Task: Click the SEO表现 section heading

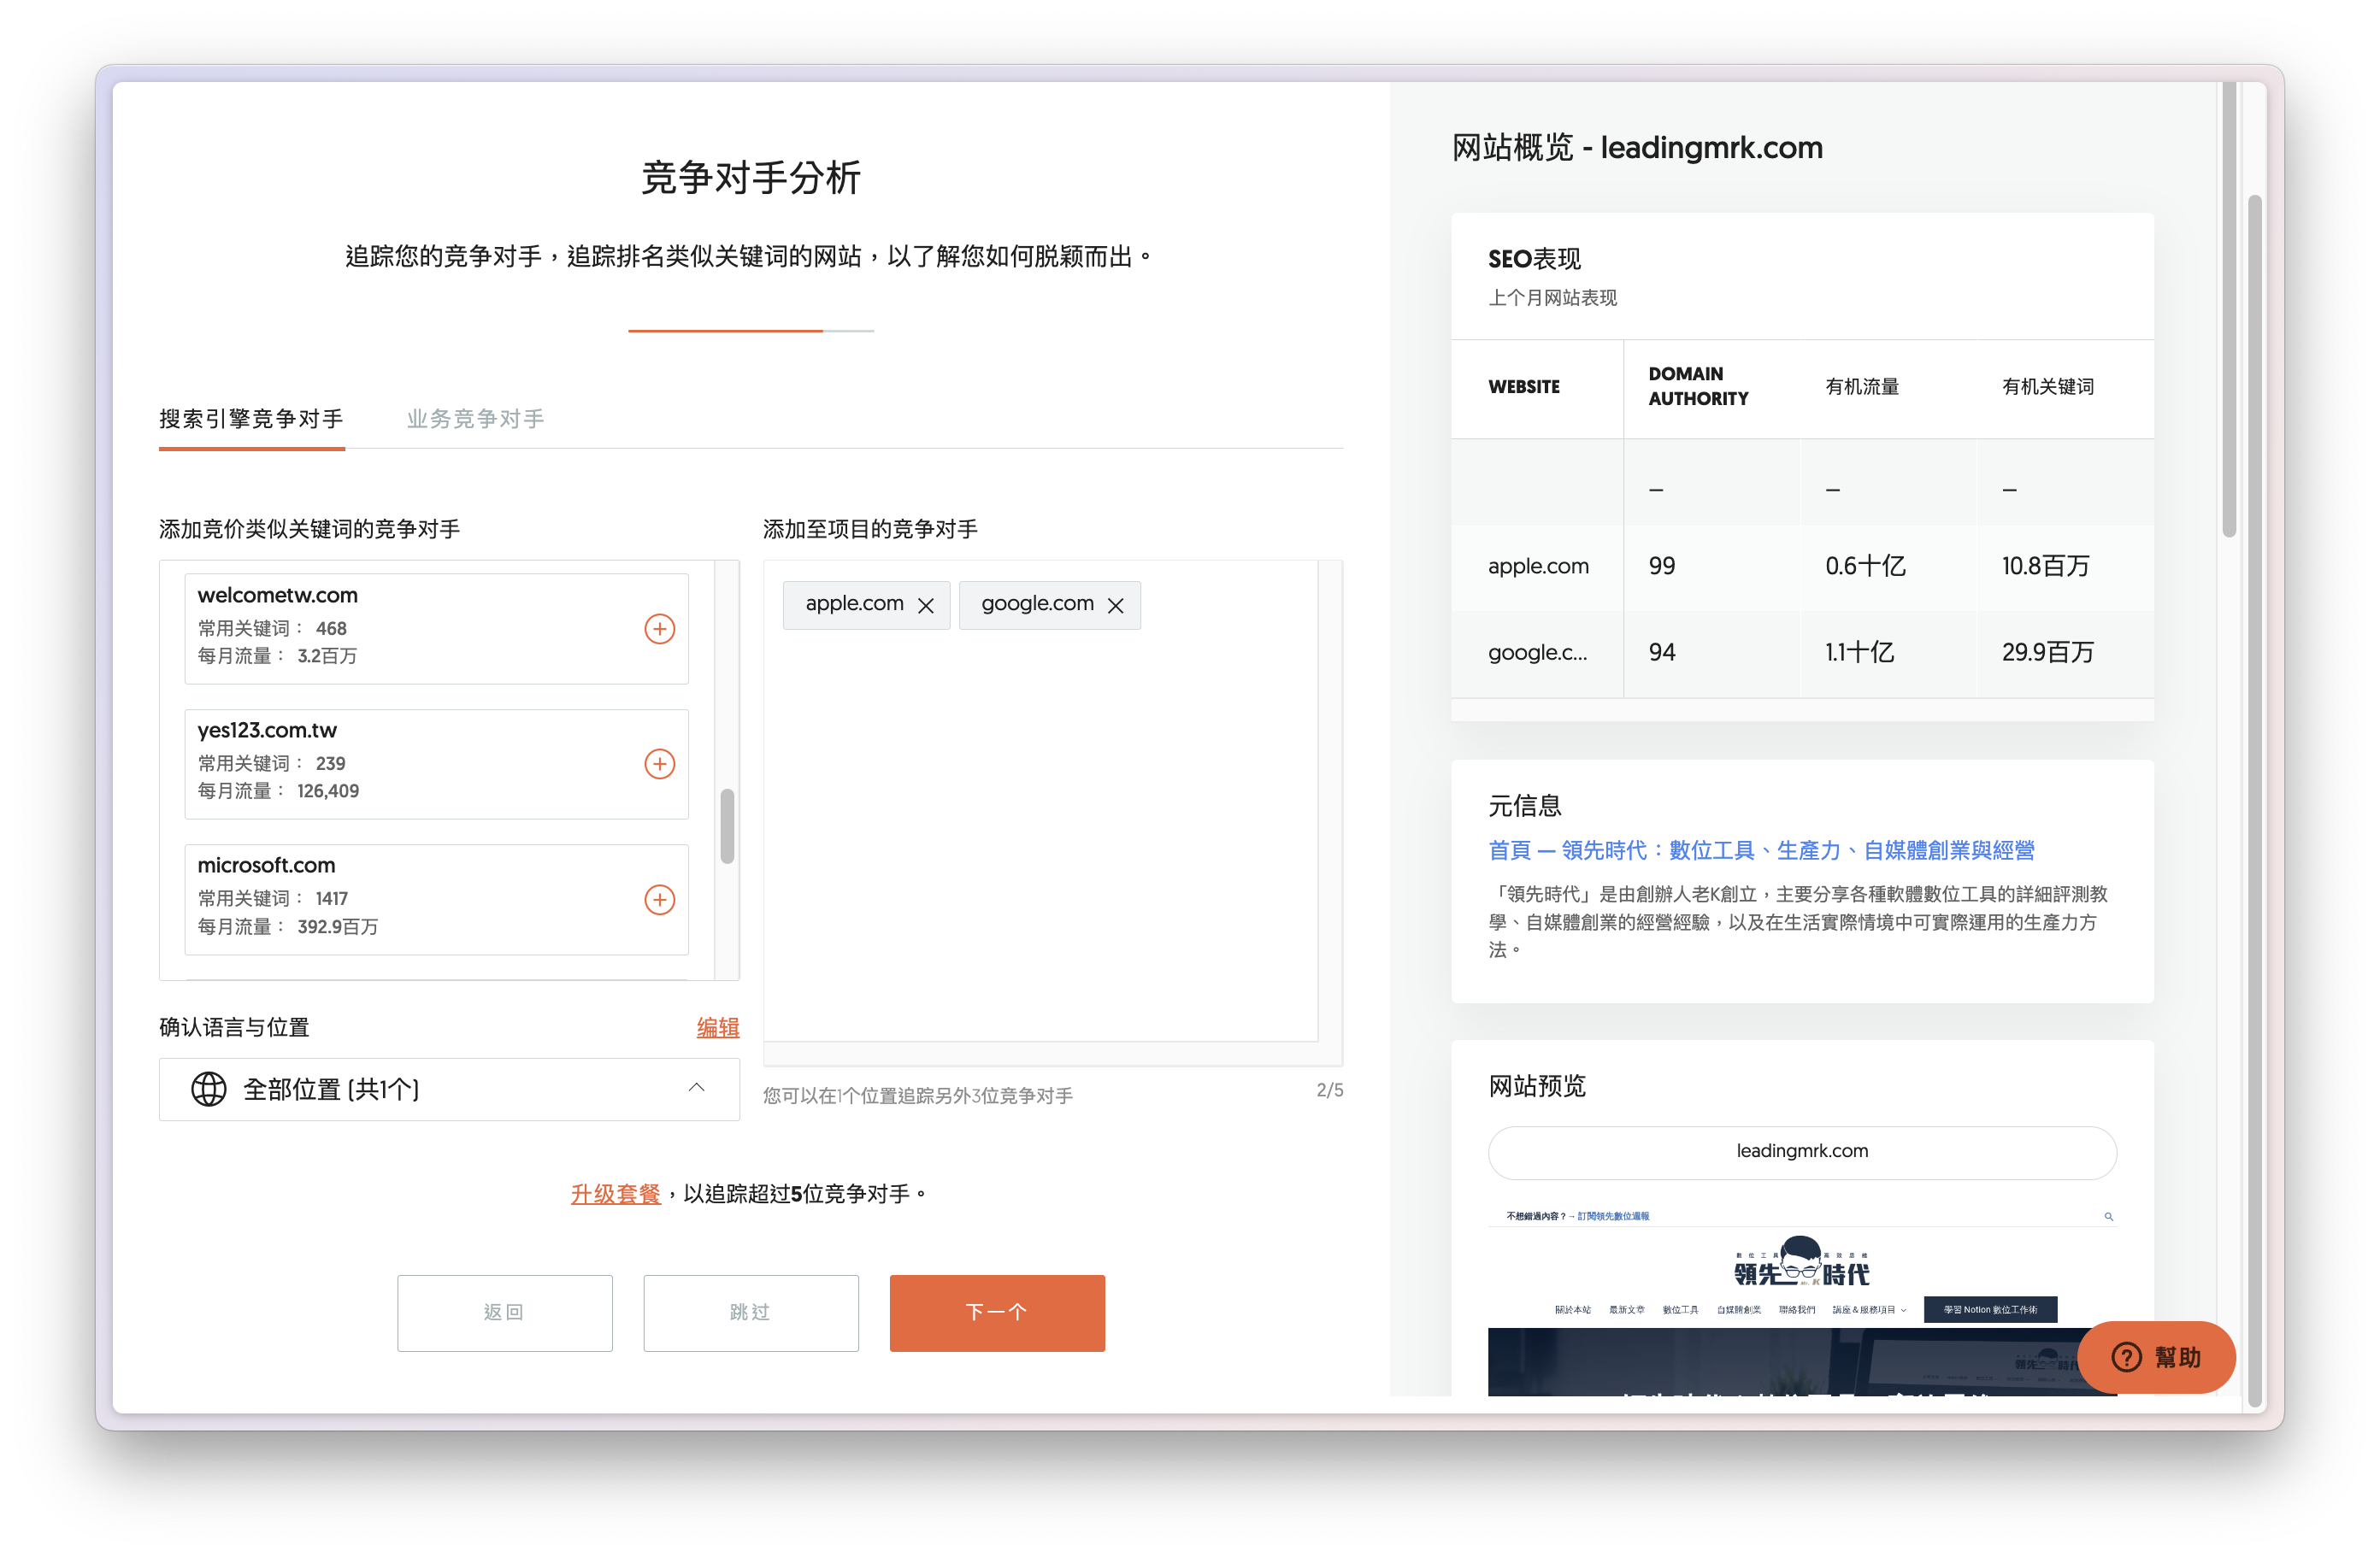Action: 1534,259
